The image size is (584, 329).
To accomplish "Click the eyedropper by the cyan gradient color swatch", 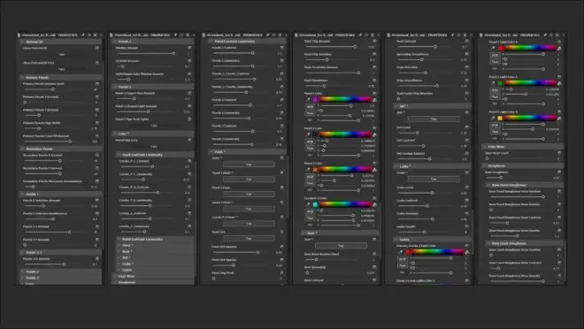I will click(x=308, y=204).
